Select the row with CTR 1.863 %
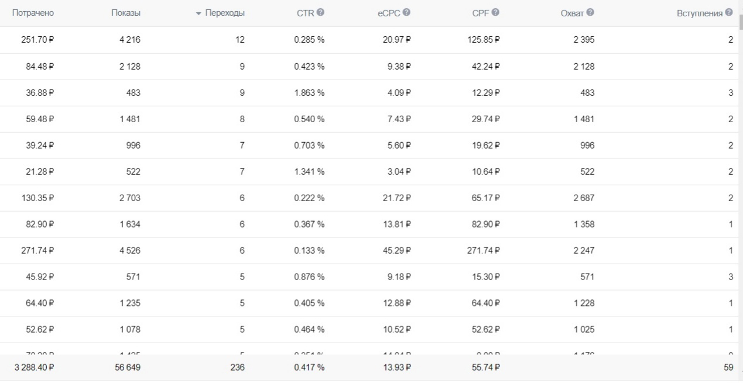Screen dimensions: 743x383 (369, 92)
